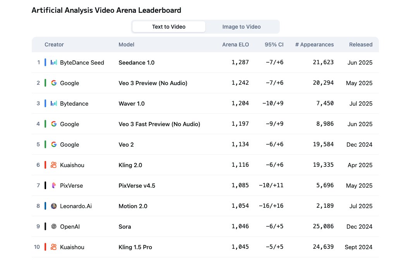Click the appearances value 8,986
The width and height of the screenshot is (420, 260).
click(325, 124)
